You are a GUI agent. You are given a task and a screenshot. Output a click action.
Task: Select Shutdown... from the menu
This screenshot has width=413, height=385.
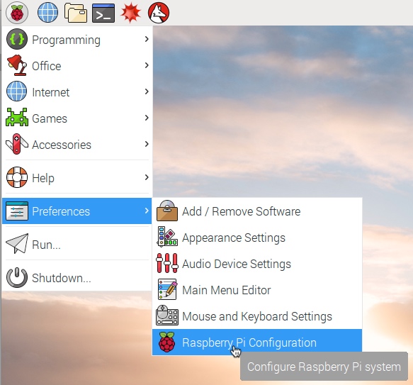tap(77, 277)
